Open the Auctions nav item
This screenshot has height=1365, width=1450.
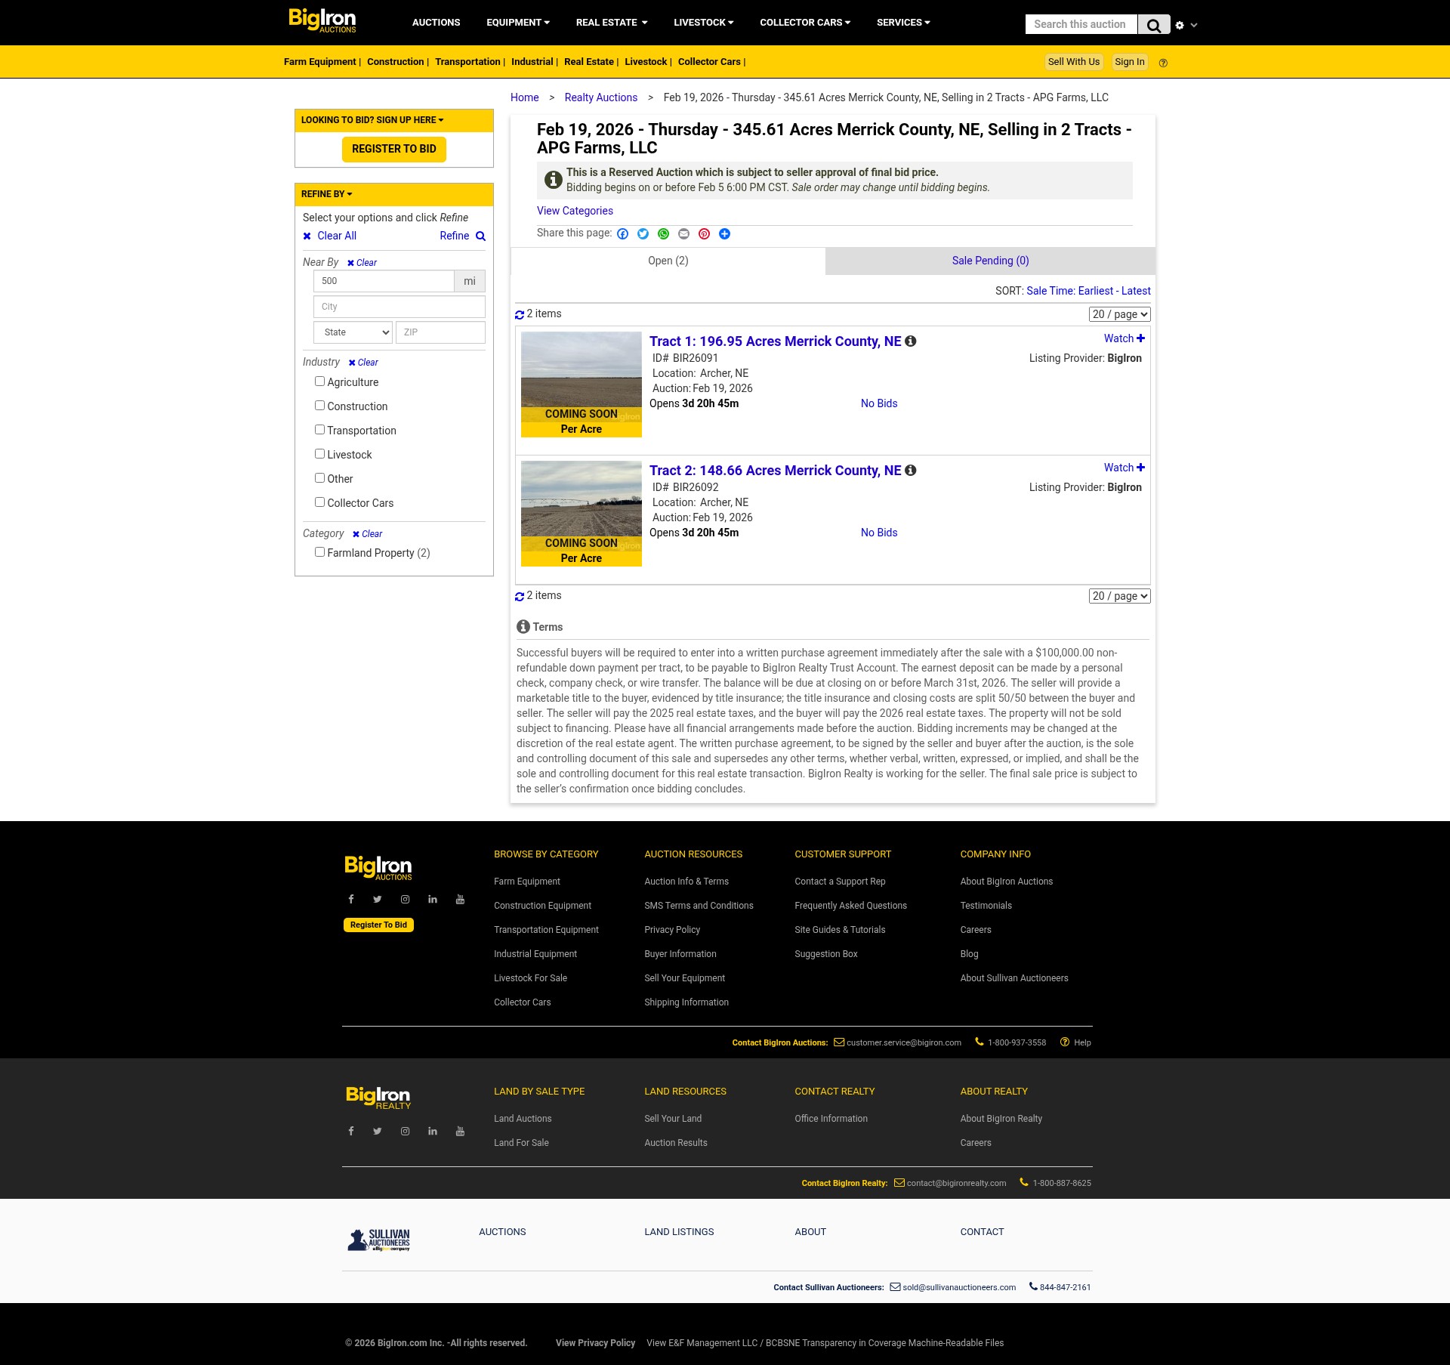(436, 23)
